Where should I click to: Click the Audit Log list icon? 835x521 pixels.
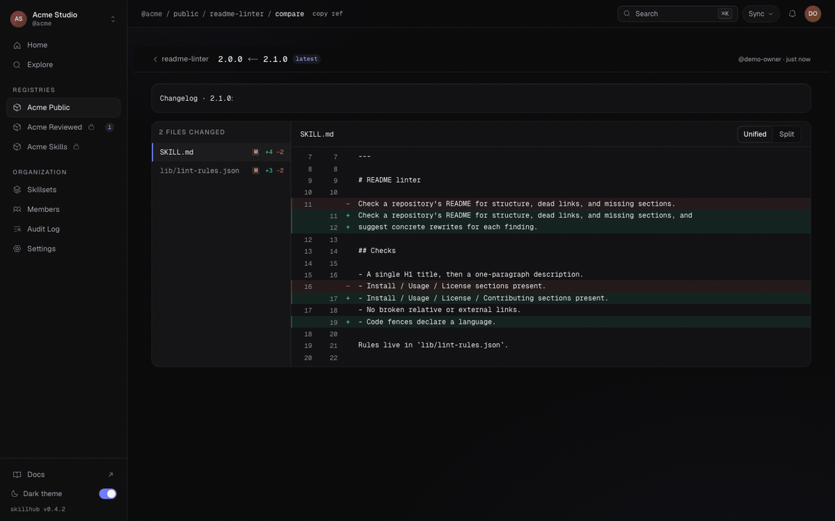tap(17, 229)
